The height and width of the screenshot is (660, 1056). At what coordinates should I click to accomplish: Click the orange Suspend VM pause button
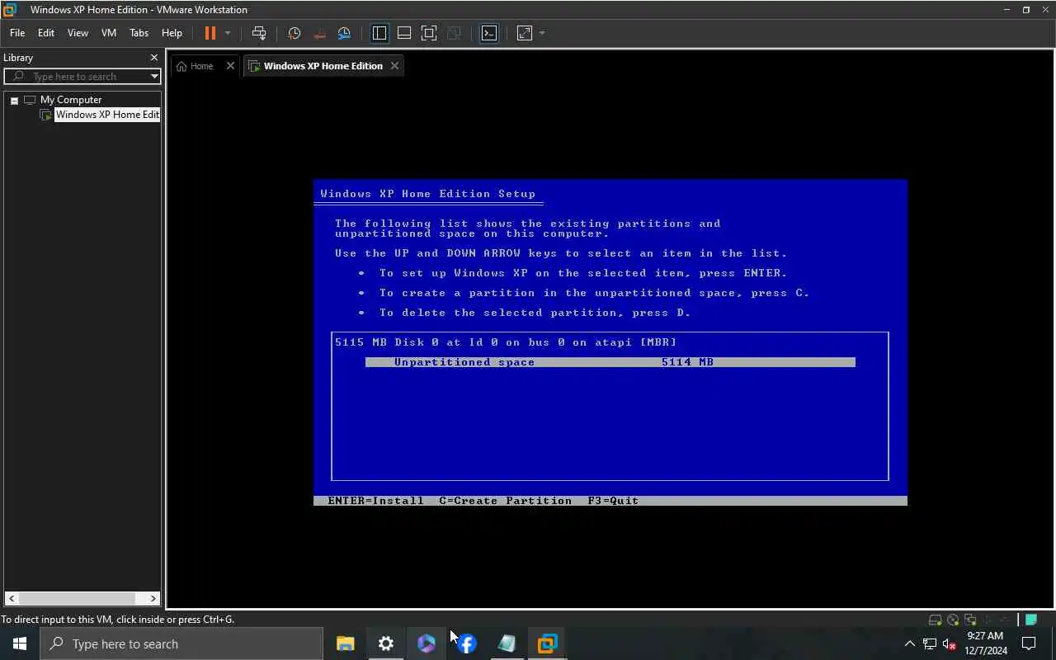coord(210,33)
